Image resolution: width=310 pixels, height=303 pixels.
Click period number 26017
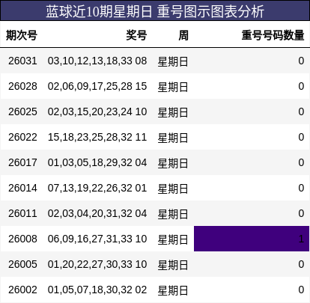(22, 162)
